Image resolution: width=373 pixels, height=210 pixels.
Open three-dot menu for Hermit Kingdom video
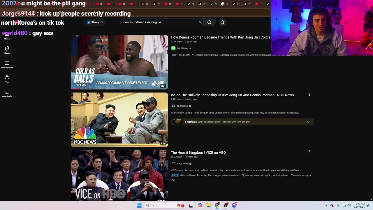(309, 152)
